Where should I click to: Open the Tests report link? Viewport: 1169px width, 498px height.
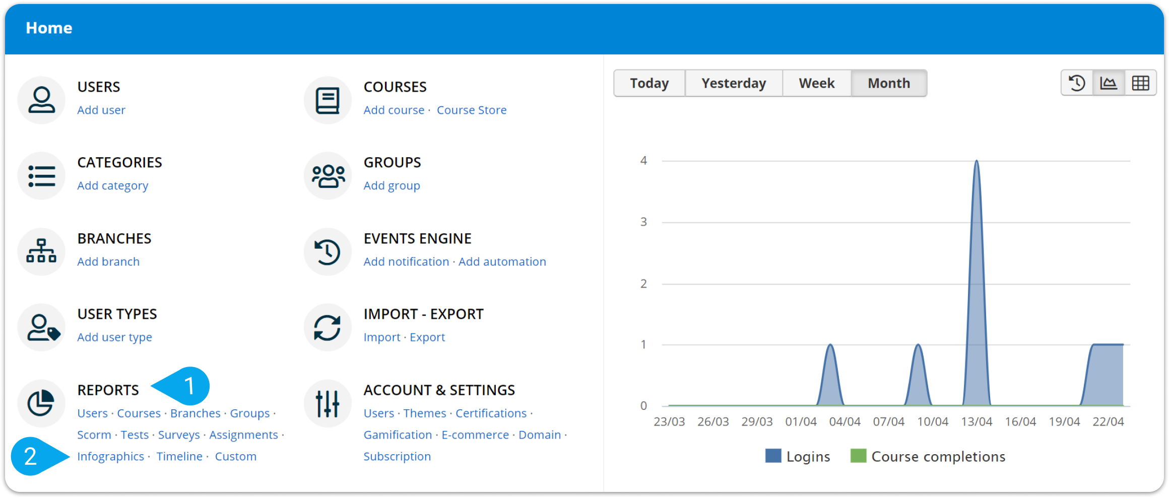point(135,435)
